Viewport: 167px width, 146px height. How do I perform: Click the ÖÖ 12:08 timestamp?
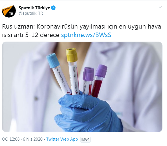click(x=11, y=139)
